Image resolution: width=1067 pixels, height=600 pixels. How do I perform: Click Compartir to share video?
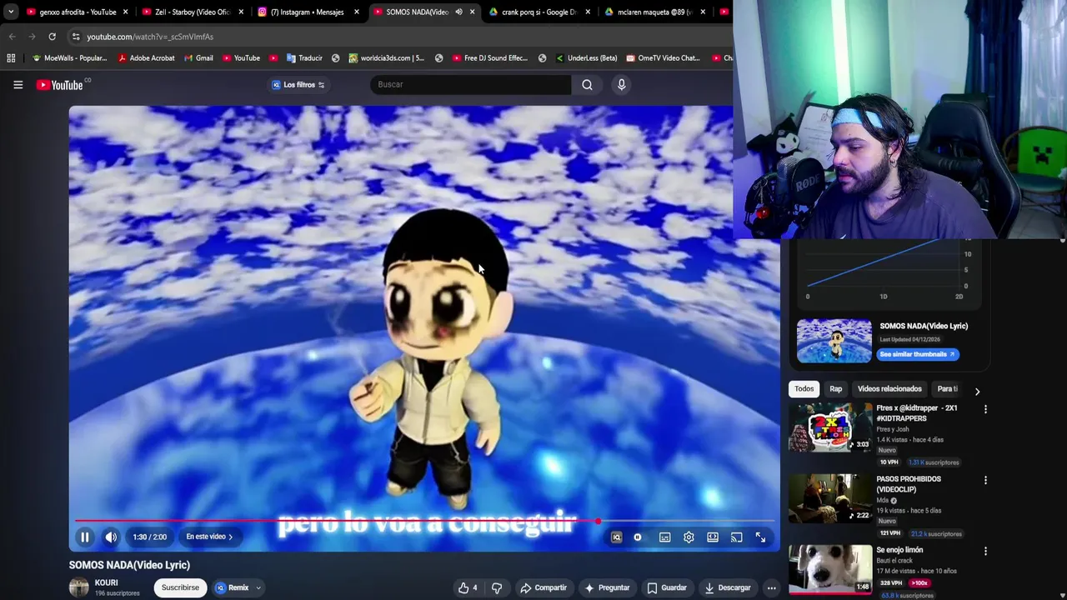[x=544, y=587]
